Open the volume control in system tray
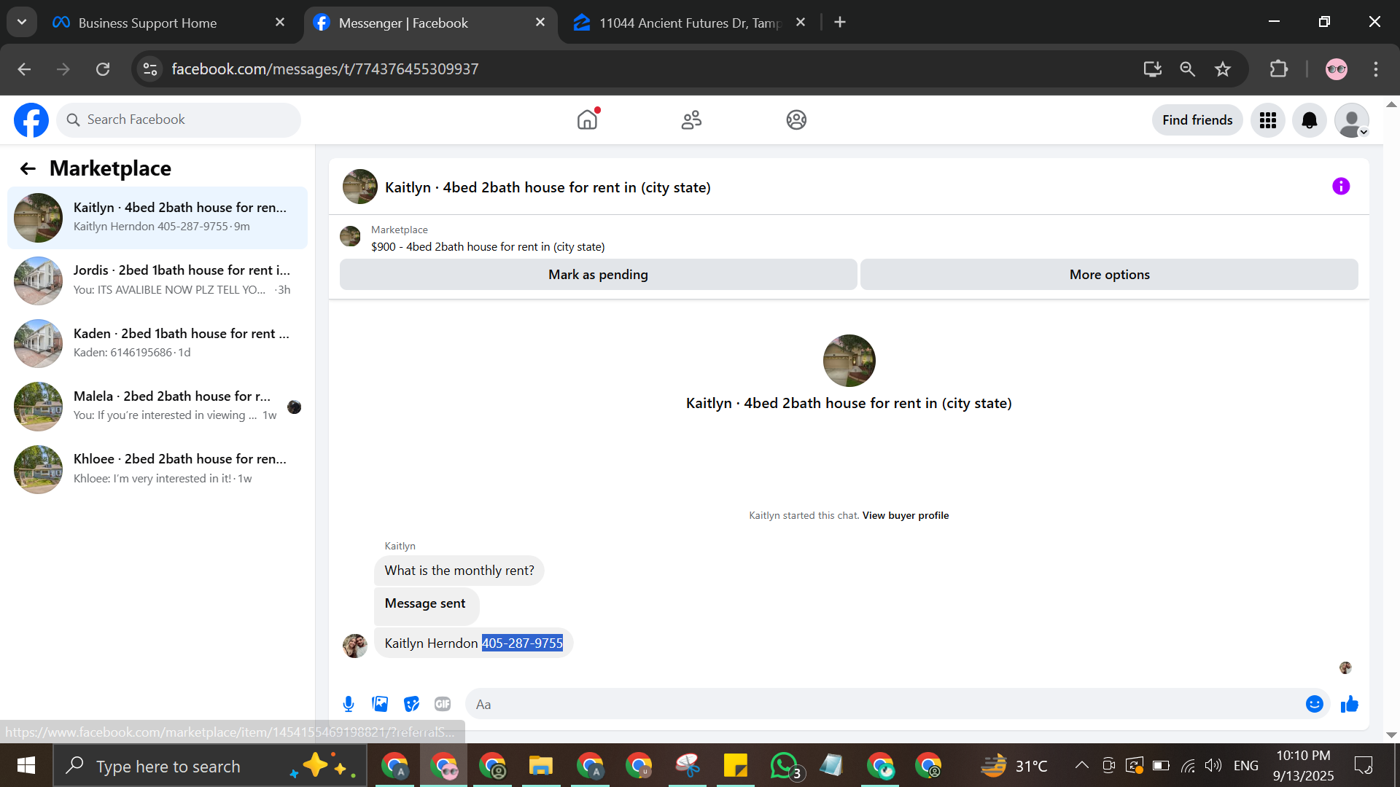This screenshot has height=787, width=1400. tap(1213, 766)
